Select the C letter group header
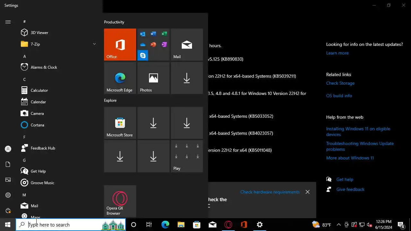 pyautogui.click(x=24, y=79)
